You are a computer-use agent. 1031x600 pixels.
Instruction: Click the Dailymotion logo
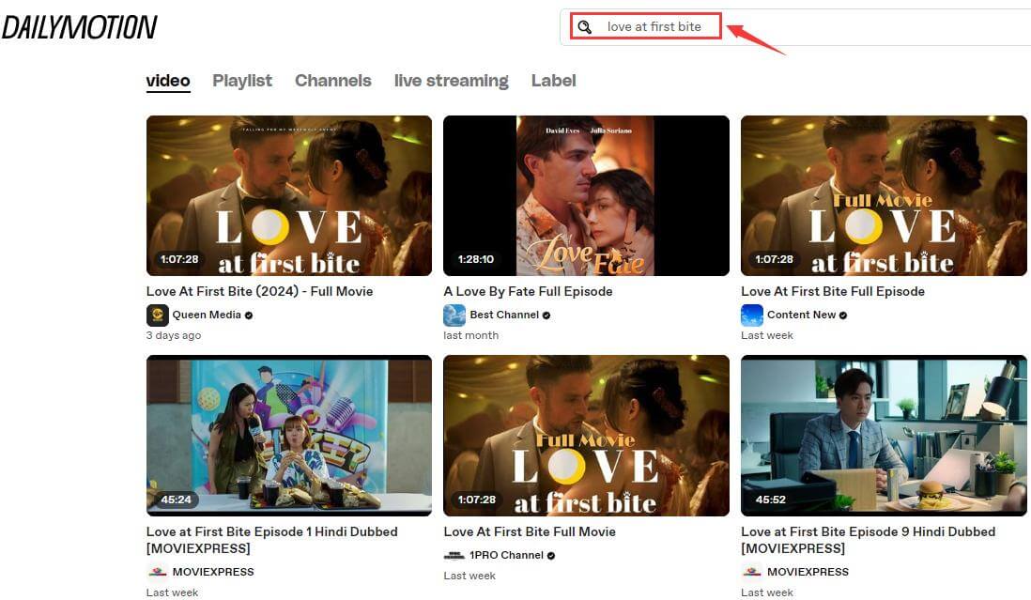[80, 25]
